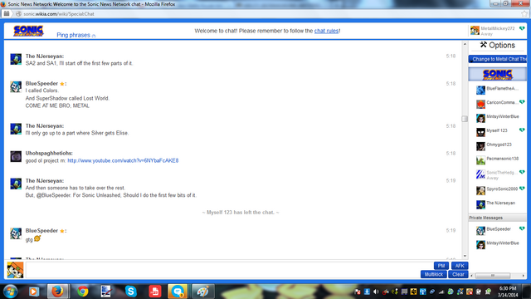
Task: Select user MintsyWinterBlue in the main user list
Action: click(x=498, y=118)
